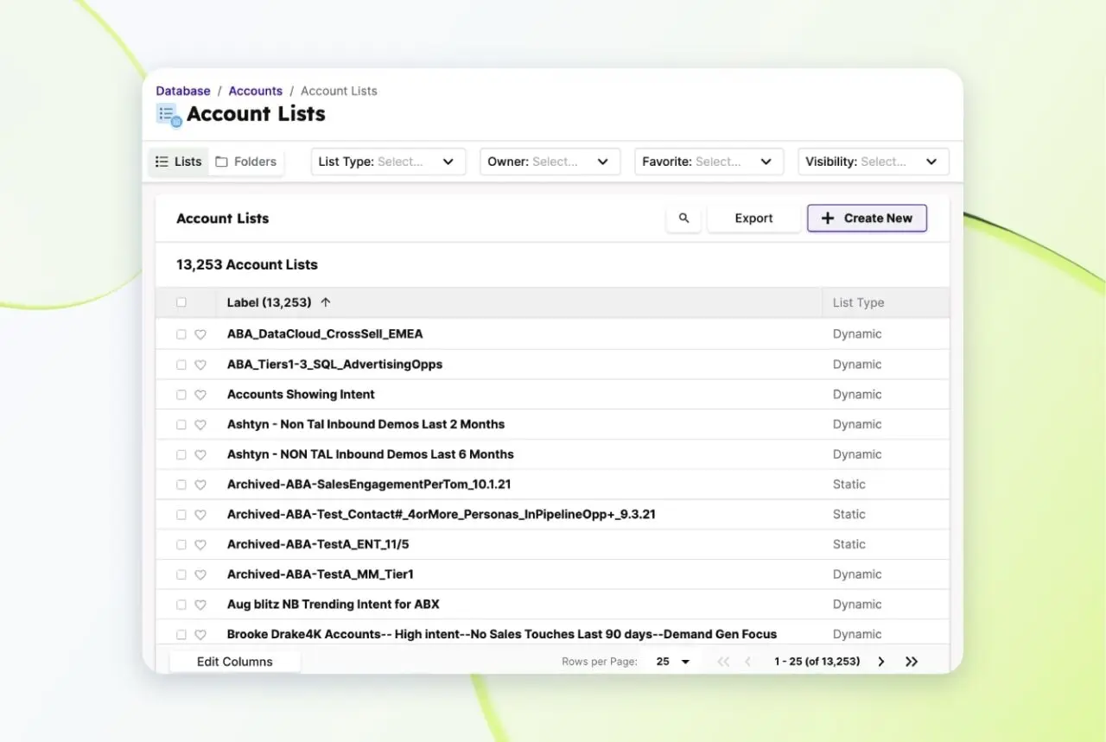Click heart icon for ABA_DataCloud_CrossSell_EMEA

(200, 334)
